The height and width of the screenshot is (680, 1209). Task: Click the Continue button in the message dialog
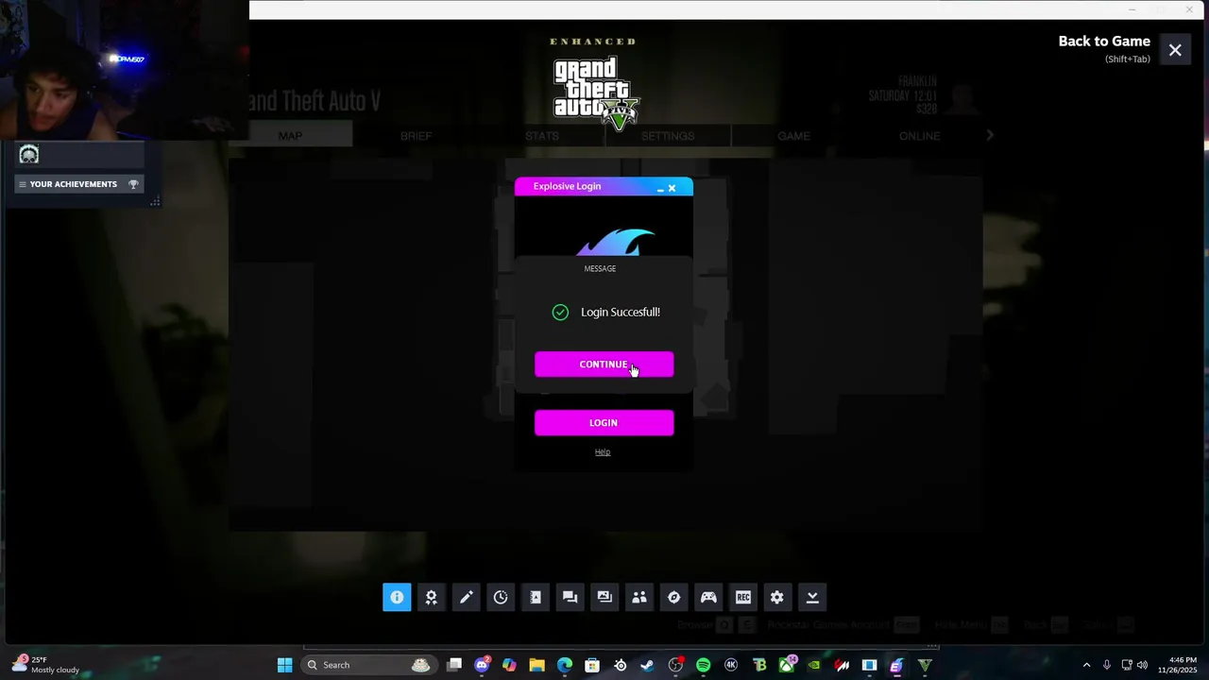[x=604, y=365]
